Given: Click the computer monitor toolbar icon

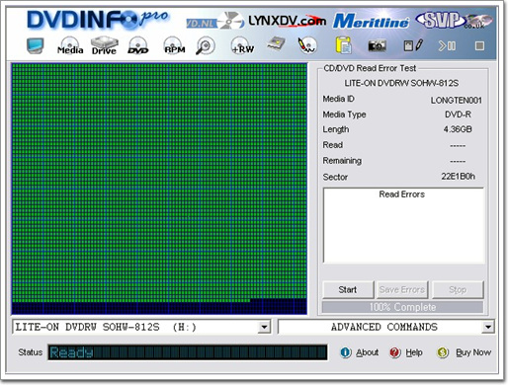Looking at the screenshot, I should click(x=36, y=45).
